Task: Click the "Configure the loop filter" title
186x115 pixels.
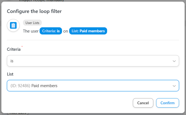Action: coord(34,11)
